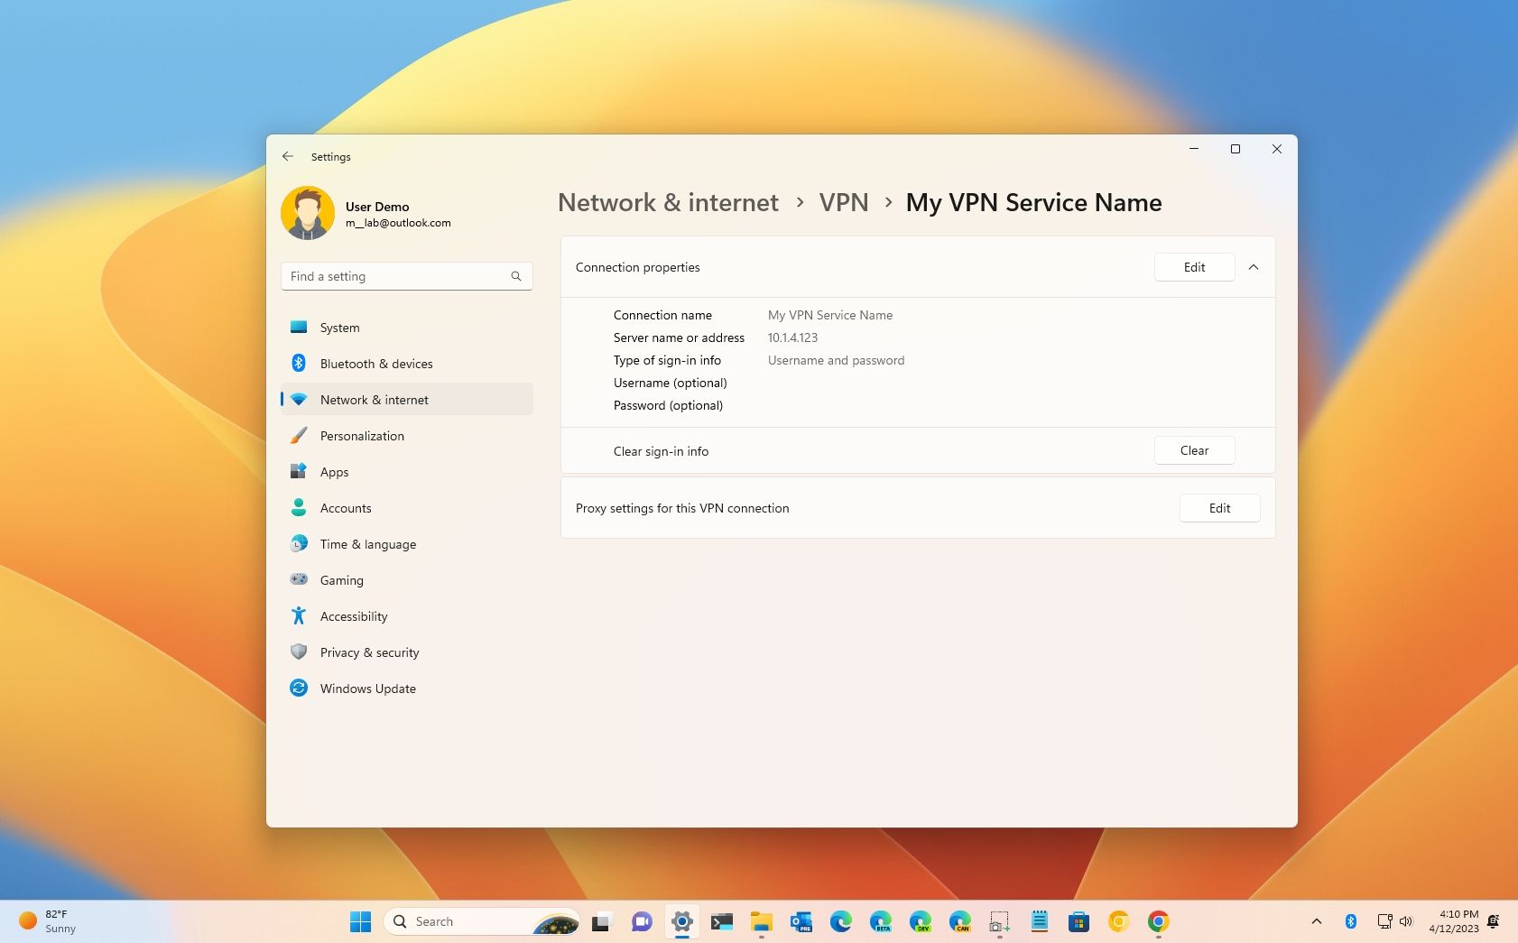Select the 'Username and password' value

pos(836,360)
